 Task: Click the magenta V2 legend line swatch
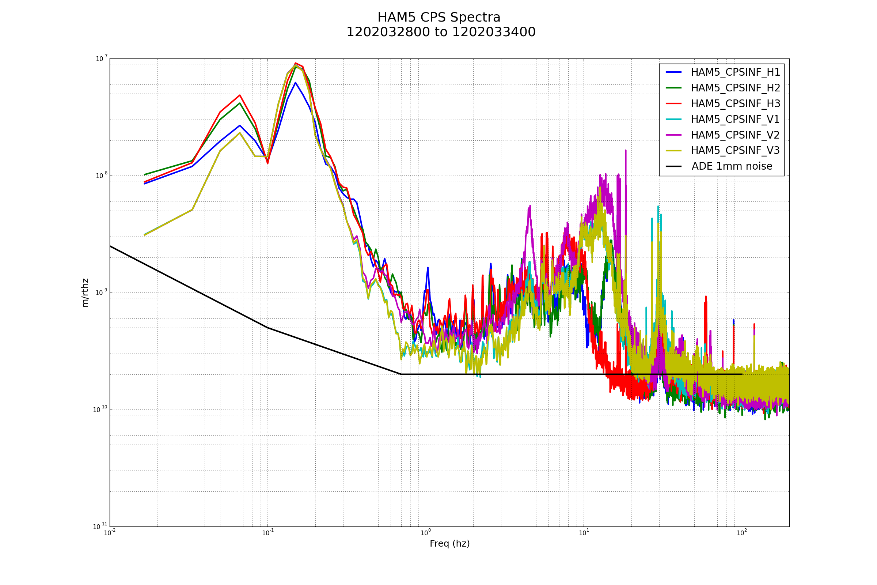[673, 135]
